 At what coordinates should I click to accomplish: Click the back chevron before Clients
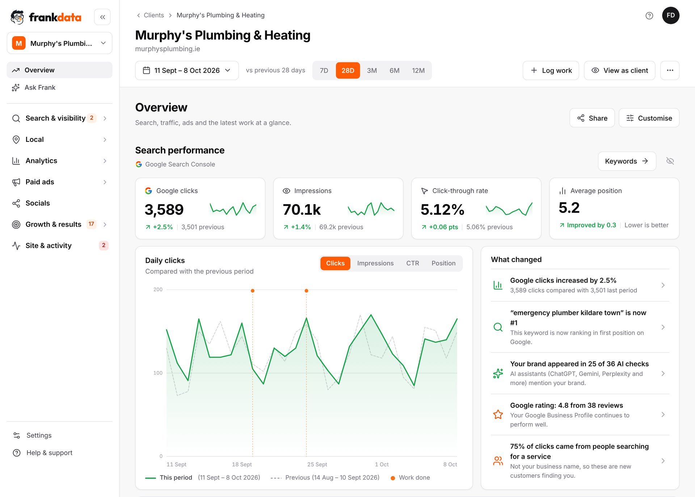click(138, 15)
